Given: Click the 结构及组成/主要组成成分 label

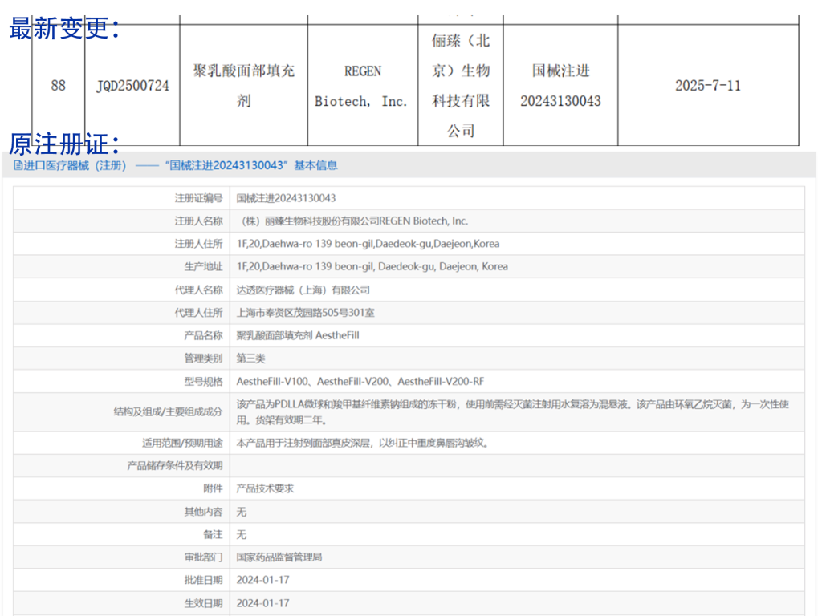Looking at the screenshot, I should coord(169,411).
